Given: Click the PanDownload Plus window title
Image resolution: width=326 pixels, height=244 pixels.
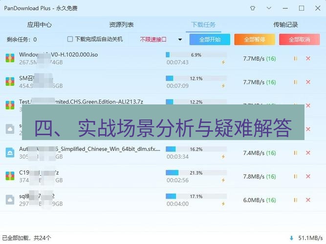Looking at the screenshot, I should [x=41, y=8].
